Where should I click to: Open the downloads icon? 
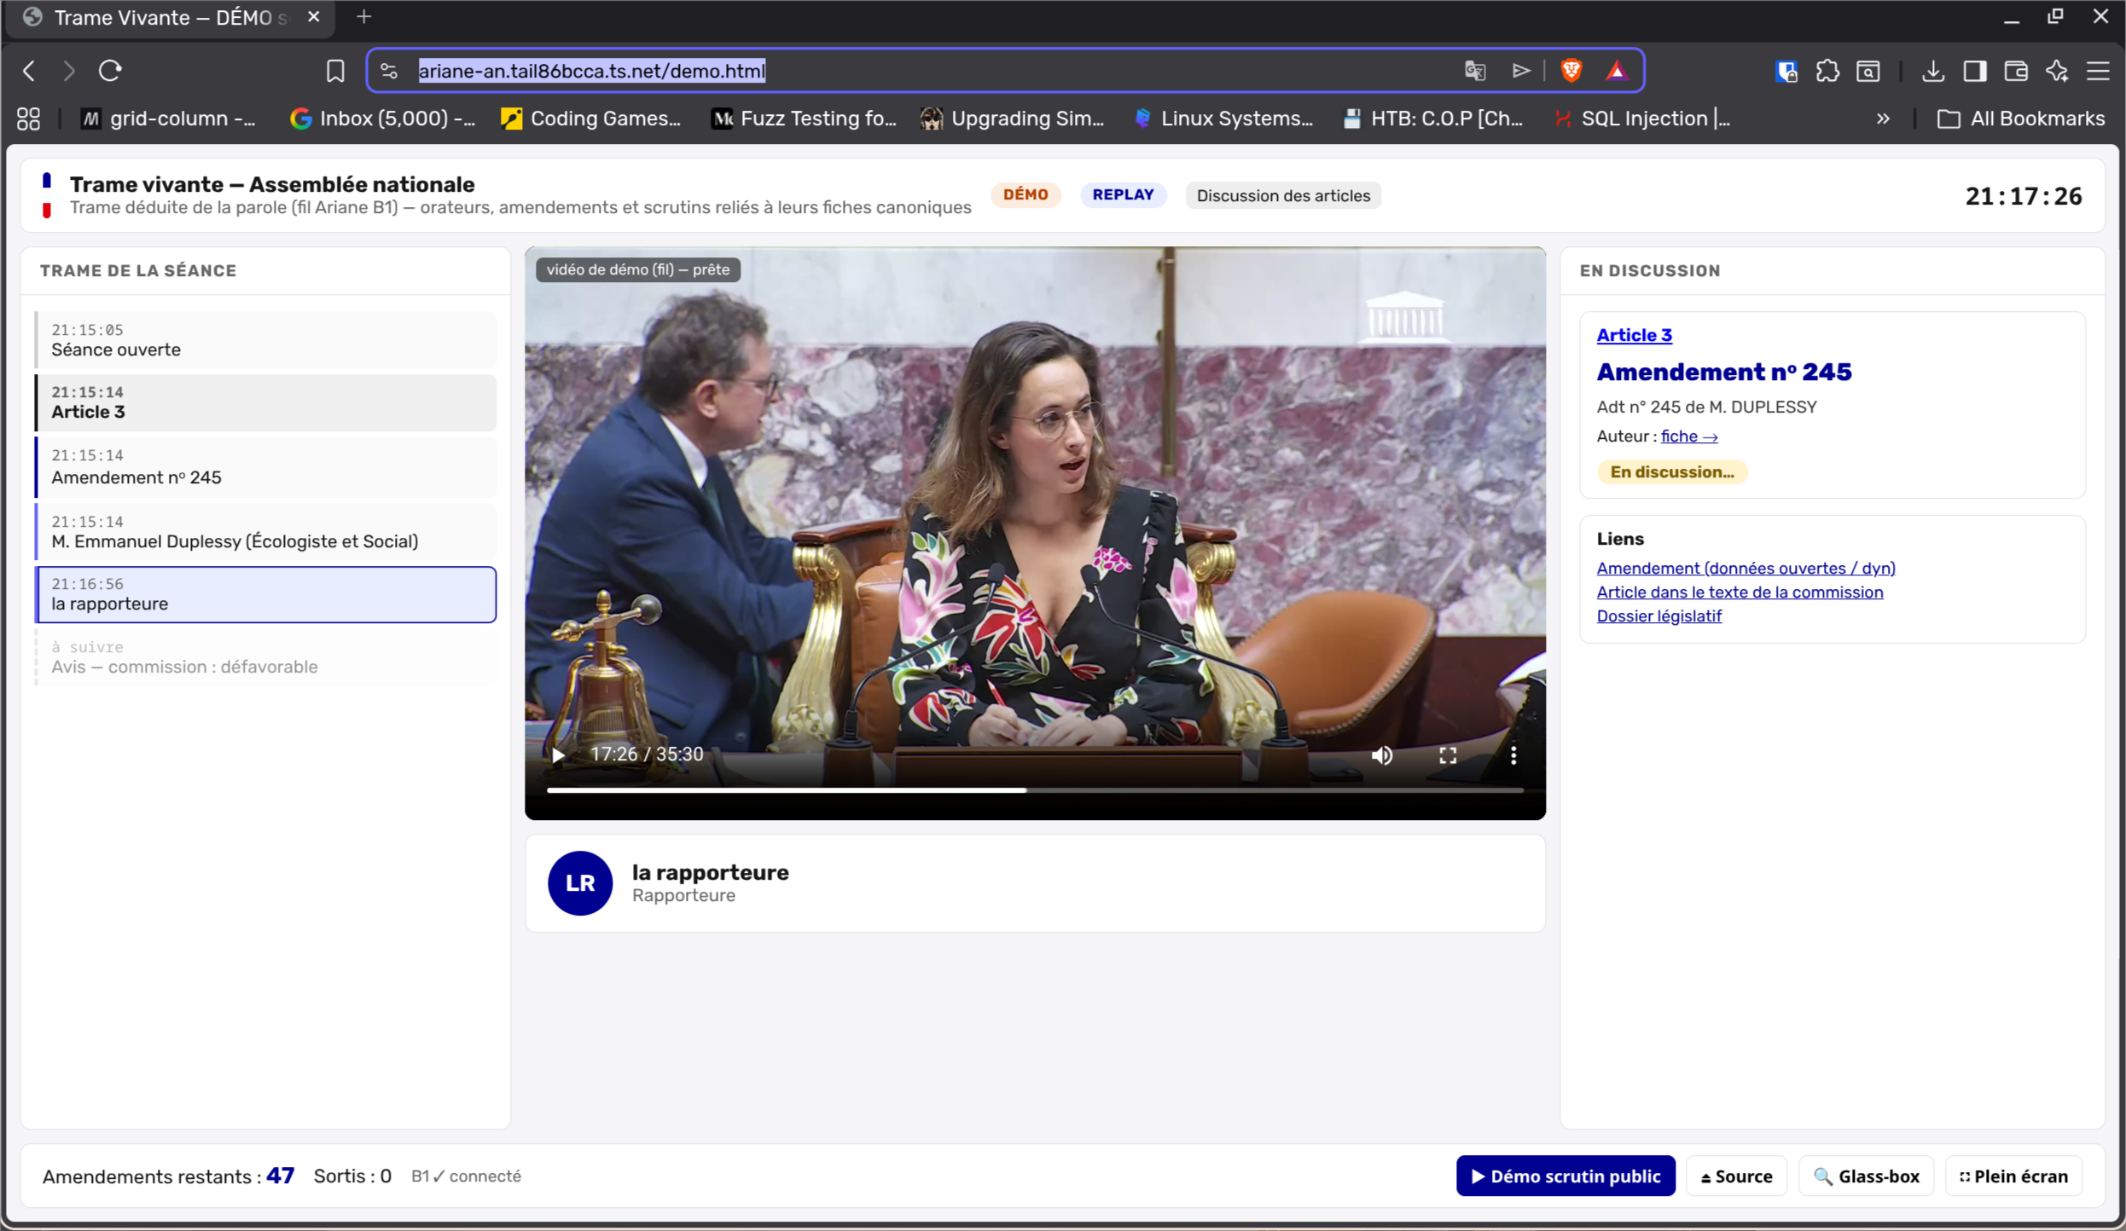point(1933,71)
